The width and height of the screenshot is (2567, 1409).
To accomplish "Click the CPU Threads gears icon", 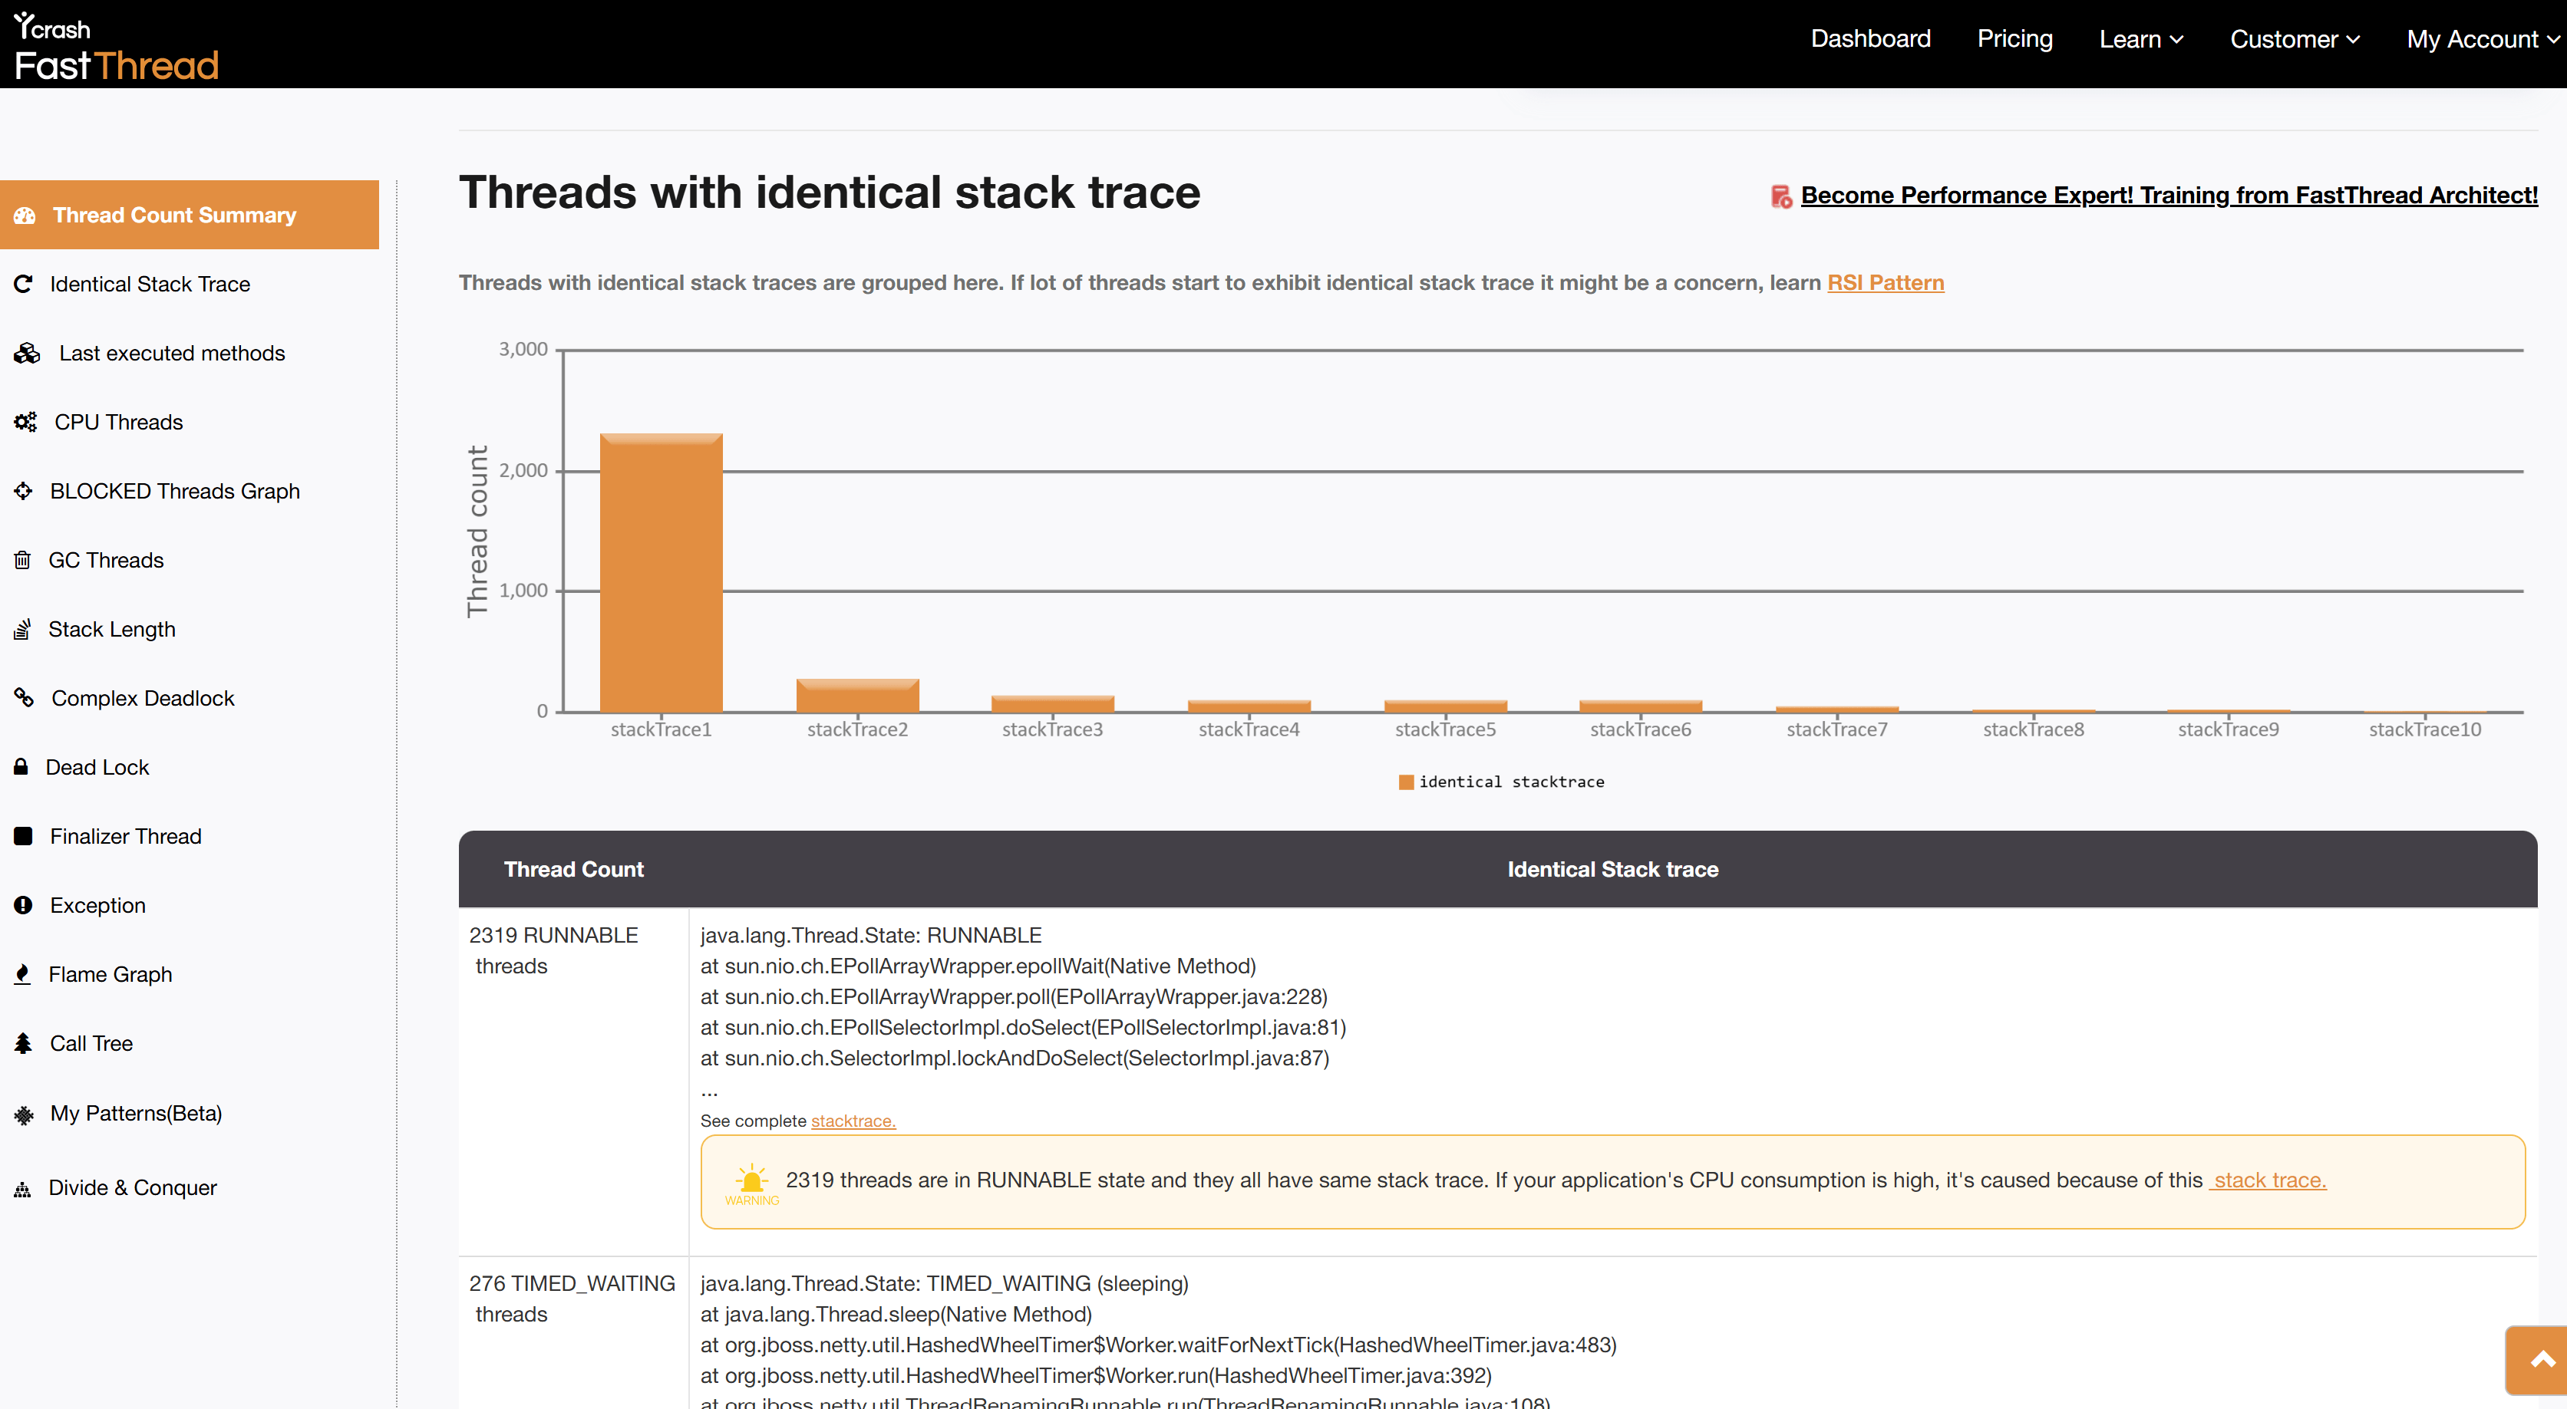I will tap(25, 422).
